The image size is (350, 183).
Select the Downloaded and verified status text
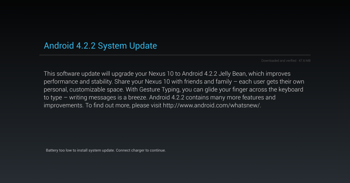(279, 61)
